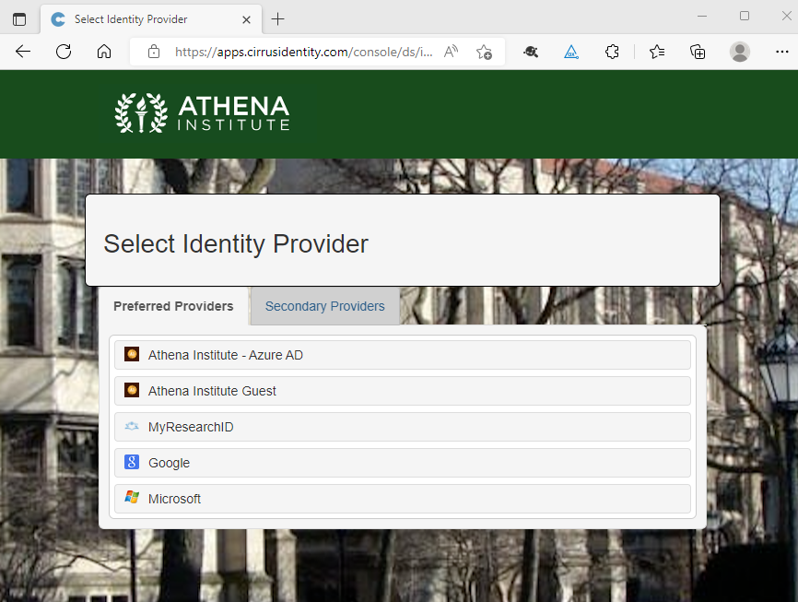This screenshot has width=798, height=602.
Task: Click the Athena Institute Guest icon
Action: pyautogui.click(x=132, y=390)
